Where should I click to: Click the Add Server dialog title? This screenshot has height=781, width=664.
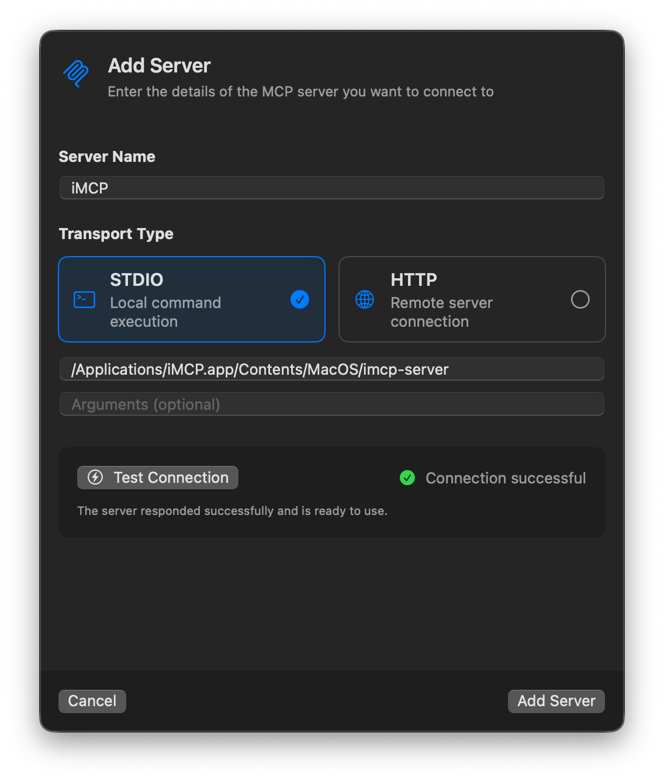coord(158,65)
